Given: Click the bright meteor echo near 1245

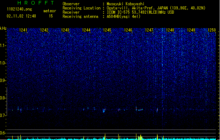Looking at the screenshot, I should pyautogui.click(x=104, y=110).
